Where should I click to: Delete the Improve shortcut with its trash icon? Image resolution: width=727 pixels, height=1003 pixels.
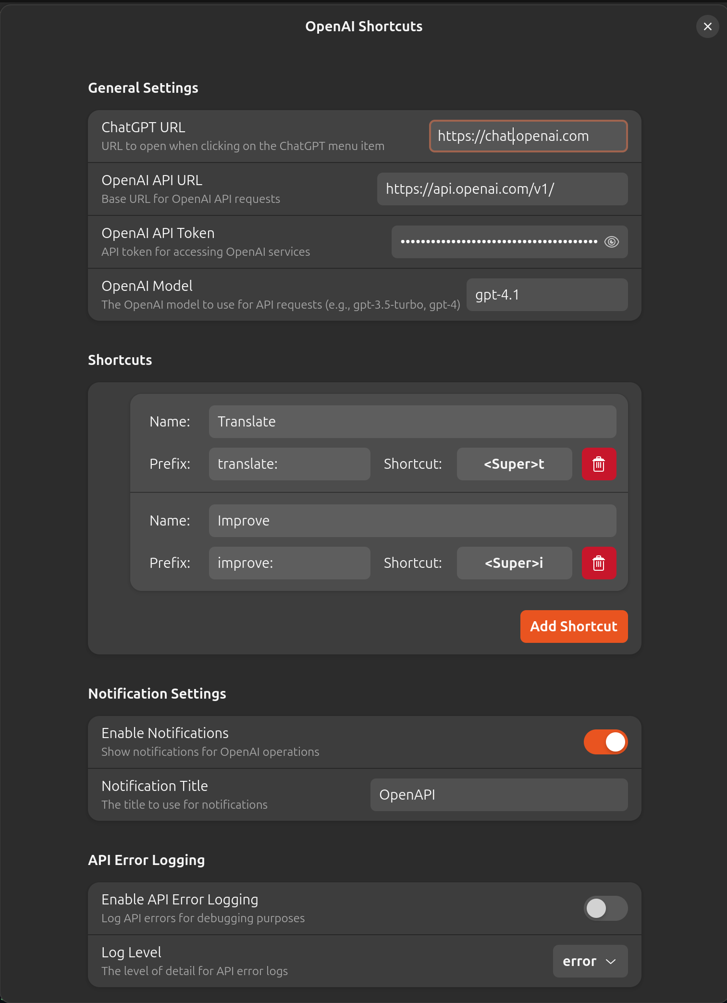[599, 563]
